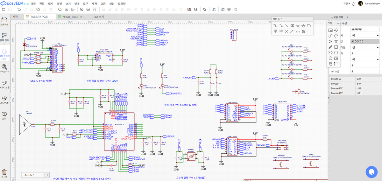Select the VCC net flag tool
This screenshot has height=181, width=382.
pyautogui.click(x=275, y=31)
